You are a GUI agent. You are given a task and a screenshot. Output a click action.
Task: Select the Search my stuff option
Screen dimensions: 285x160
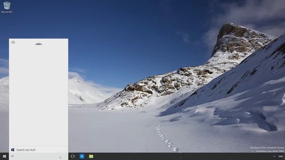pos(39,150)
